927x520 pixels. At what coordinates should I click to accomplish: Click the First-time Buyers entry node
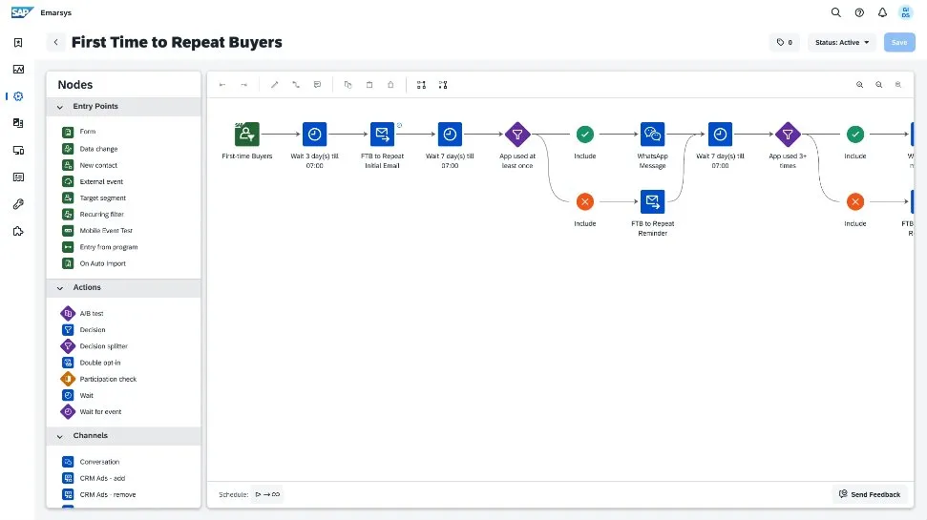tap(247, 135)
